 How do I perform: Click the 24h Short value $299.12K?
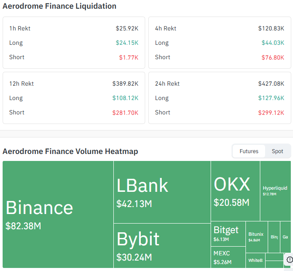(271, 113)
